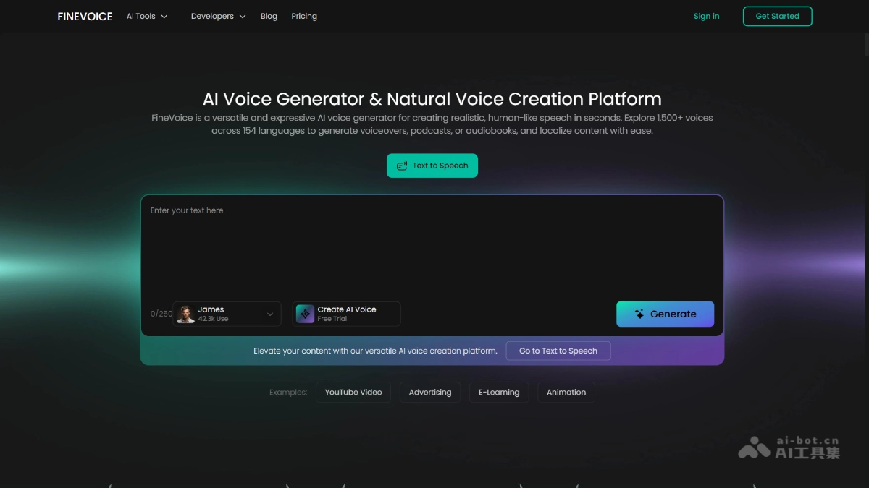Click the Text to Speech tab icon
Viewport: 869px width, 488px height.
pyautogui.click(x=402, y=166)
